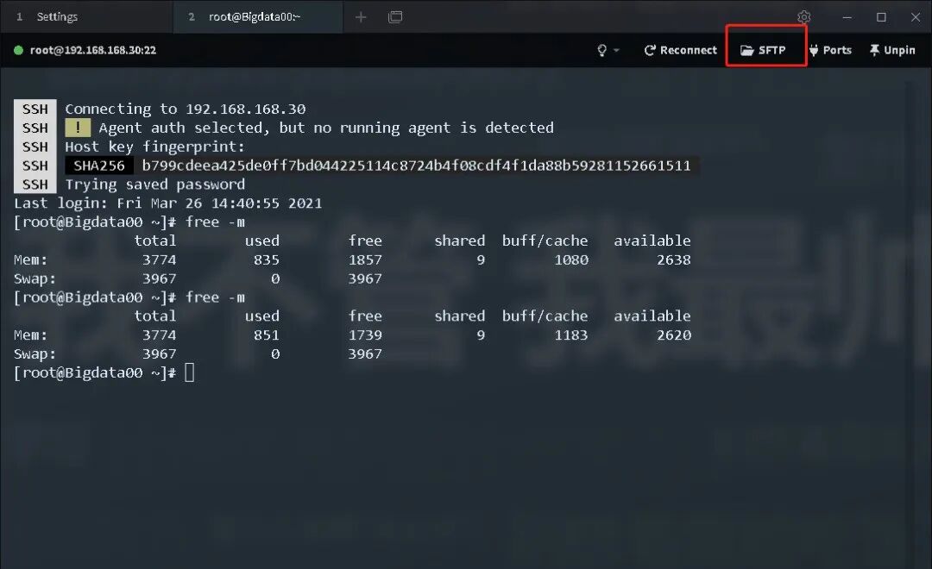Open a new terminal tab with plus icon
The width and height of the screenshot is (932, 569).
[x=361, y=17]
